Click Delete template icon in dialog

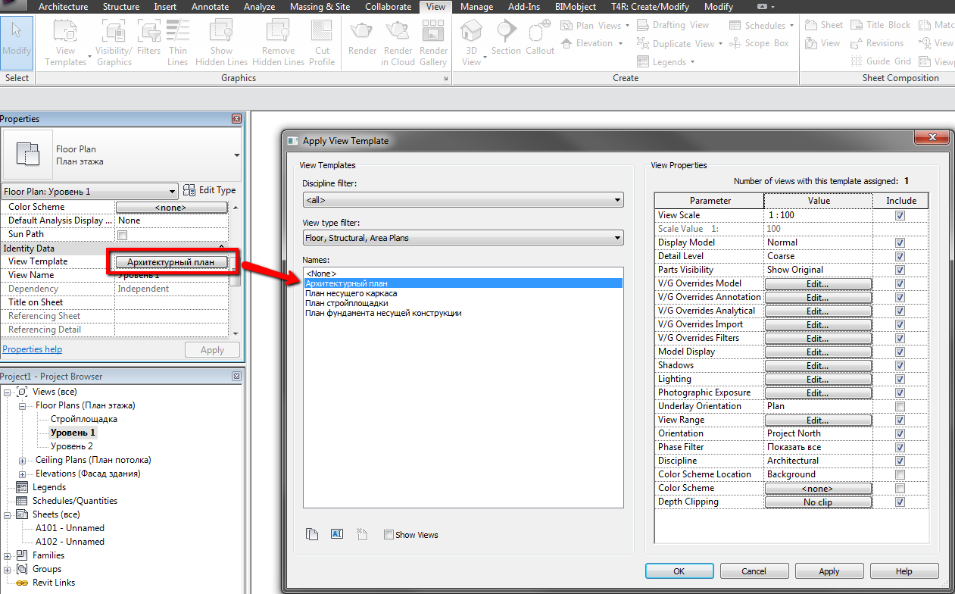pos(362,534)
